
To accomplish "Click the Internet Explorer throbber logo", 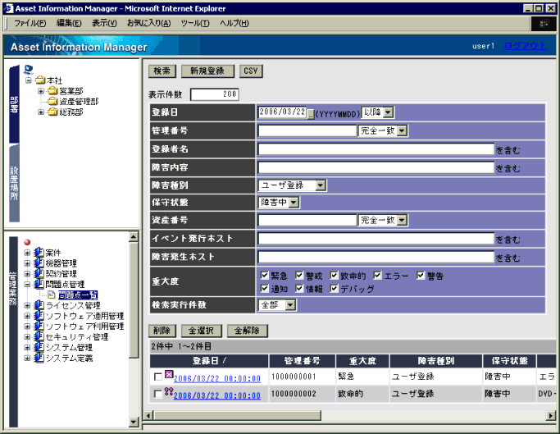I will [x=544, y=24].
